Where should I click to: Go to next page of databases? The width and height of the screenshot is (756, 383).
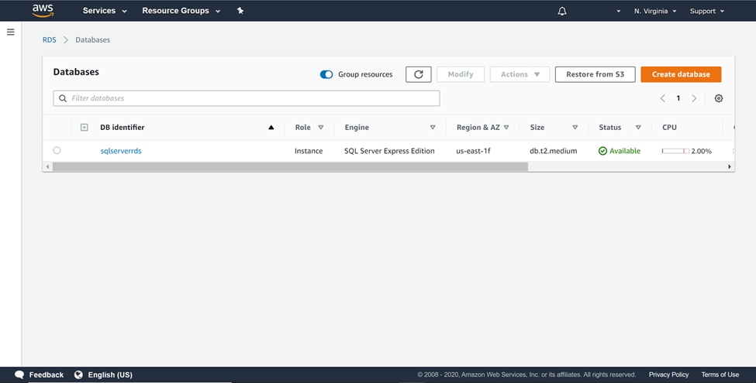coord(694,98)
